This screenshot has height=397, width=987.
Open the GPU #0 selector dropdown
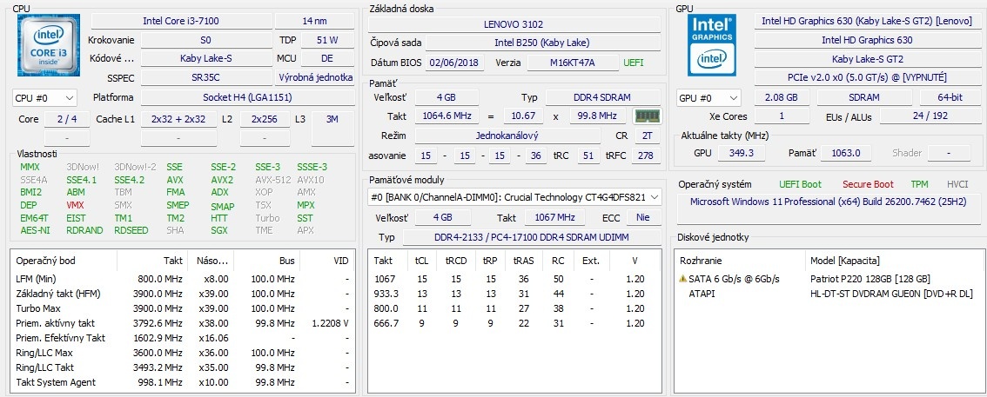[709, 98]
